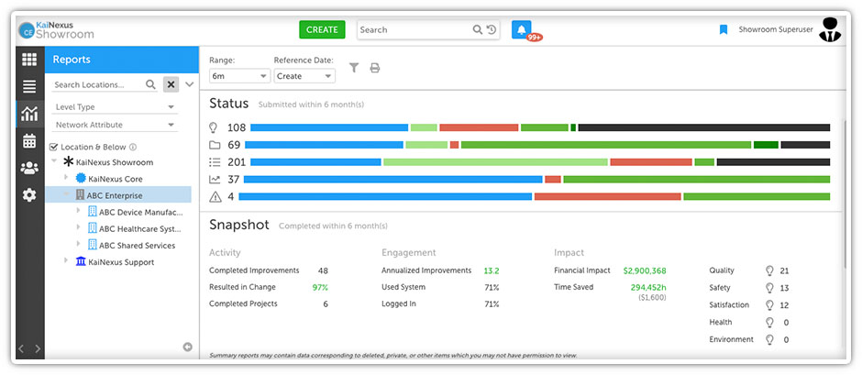
Task: Click the search history clock icon
Action: 491,29
